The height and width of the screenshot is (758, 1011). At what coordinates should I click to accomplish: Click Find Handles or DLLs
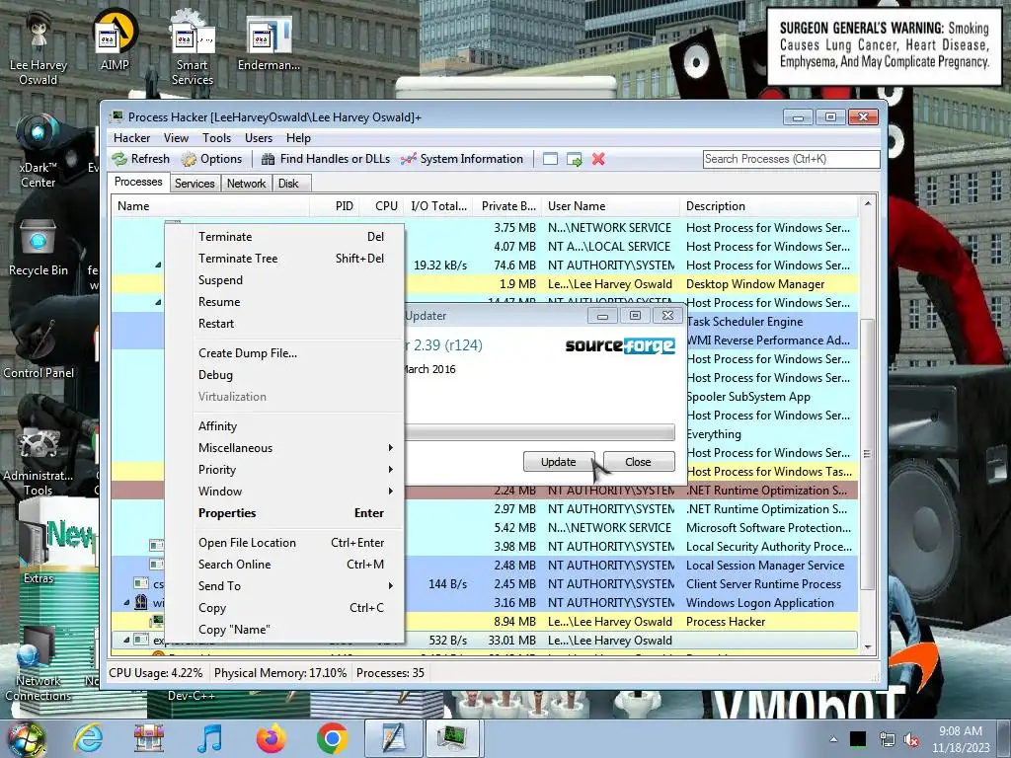click(326, 159)
